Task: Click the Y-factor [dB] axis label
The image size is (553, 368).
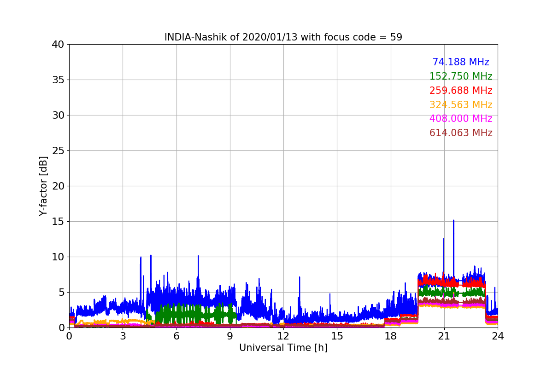Action: pyautogui.click(x=43, y=186)
